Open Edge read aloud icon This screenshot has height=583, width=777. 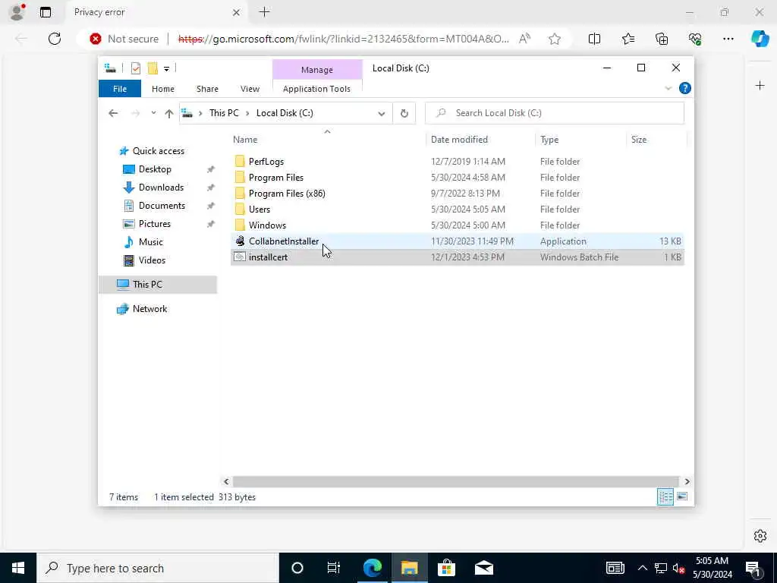point(524,39)
